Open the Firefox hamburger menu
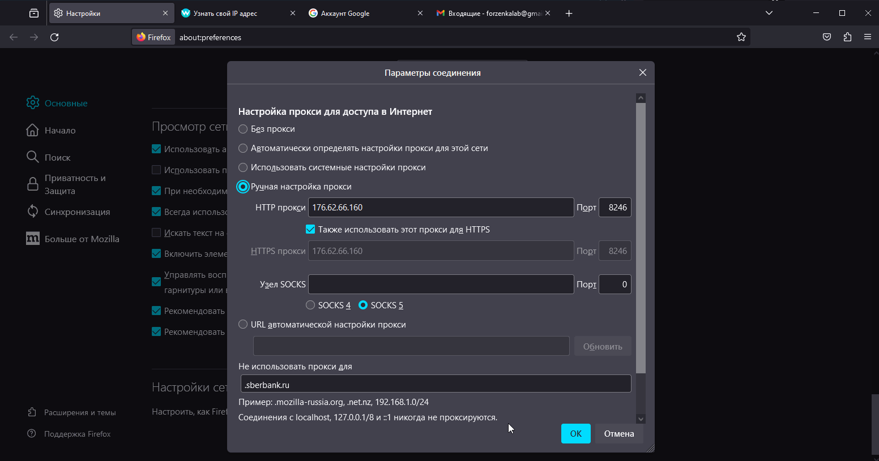The width and height of the screenshot is (879, 461). click(x=868, y=37)
